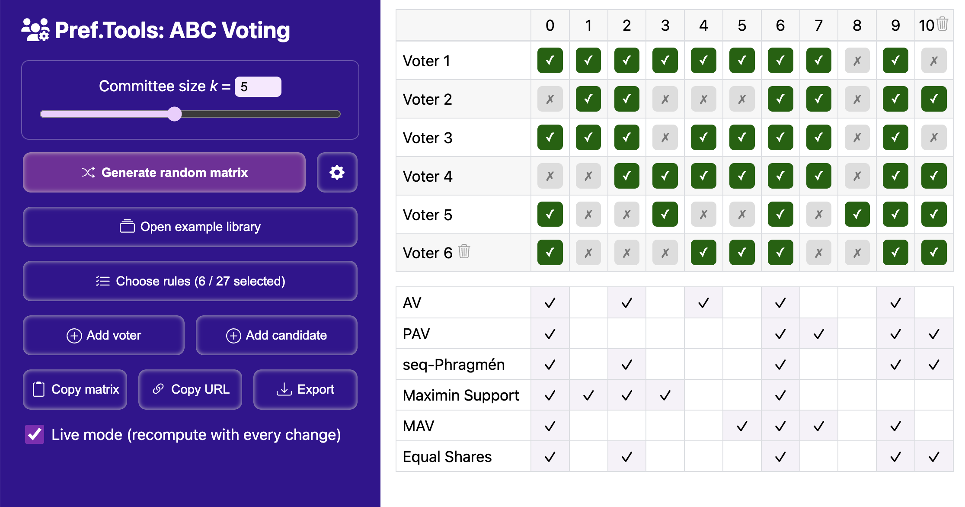Click the list icon on Choose rules
The width and height of the screenshot is (965, 507).
tap(102, 281)
